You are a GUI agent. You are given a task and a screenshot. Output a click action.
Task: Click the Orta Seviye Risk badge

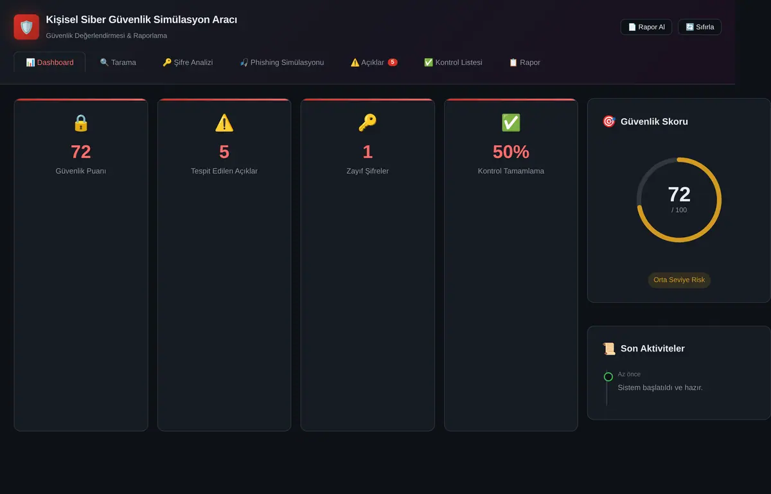pos(679,279)
